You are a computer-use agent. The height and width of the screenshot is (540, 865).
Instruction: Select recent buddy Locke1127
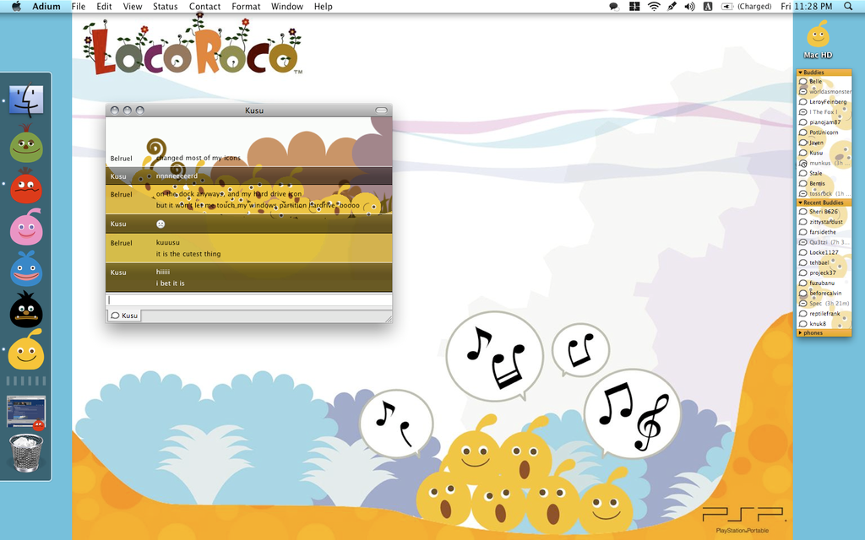(824, 252)
